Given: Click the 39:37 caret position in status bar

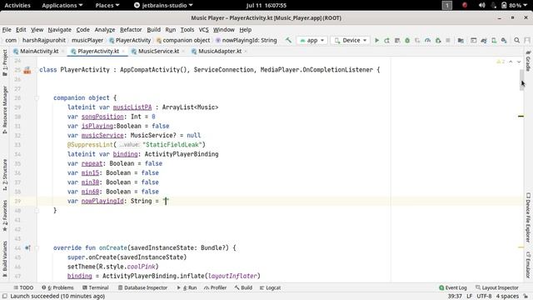Looking at the screenshot, I should click(455, 297).
